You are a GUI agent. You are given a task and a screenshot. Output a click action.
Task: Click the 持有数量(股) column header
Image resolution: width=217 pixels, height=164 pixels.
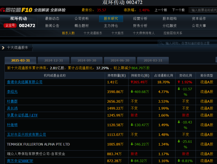117,76
